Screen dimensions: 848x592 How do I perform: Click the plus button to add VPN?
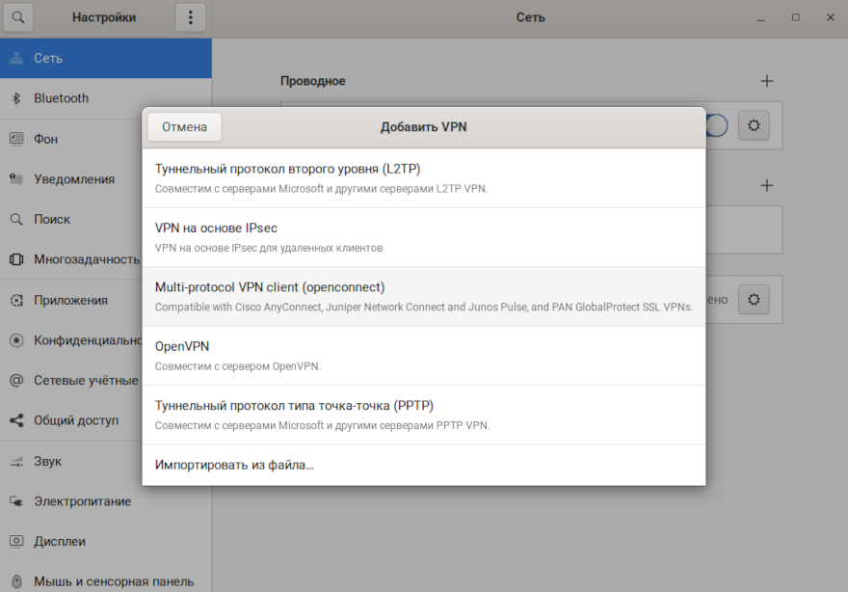[767, 186]
